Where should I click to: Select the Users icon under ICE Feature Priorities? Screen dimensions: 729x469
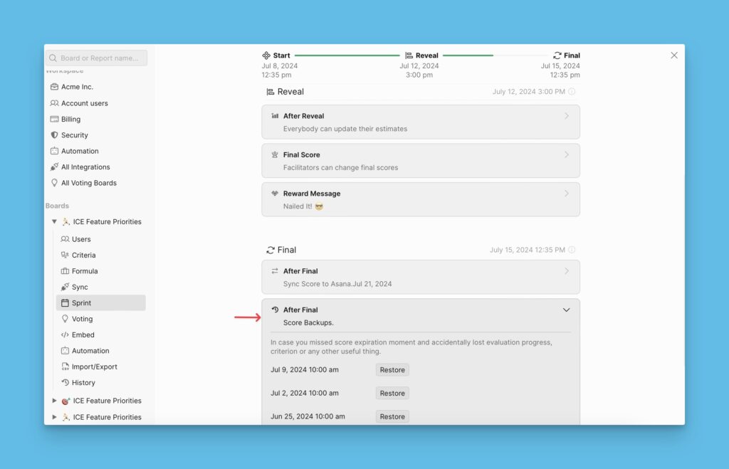pyautogui.click(x=66, y=239)
